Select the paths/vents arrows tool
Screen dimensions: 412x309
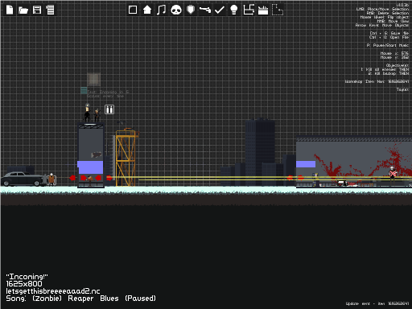pos(249,10)
